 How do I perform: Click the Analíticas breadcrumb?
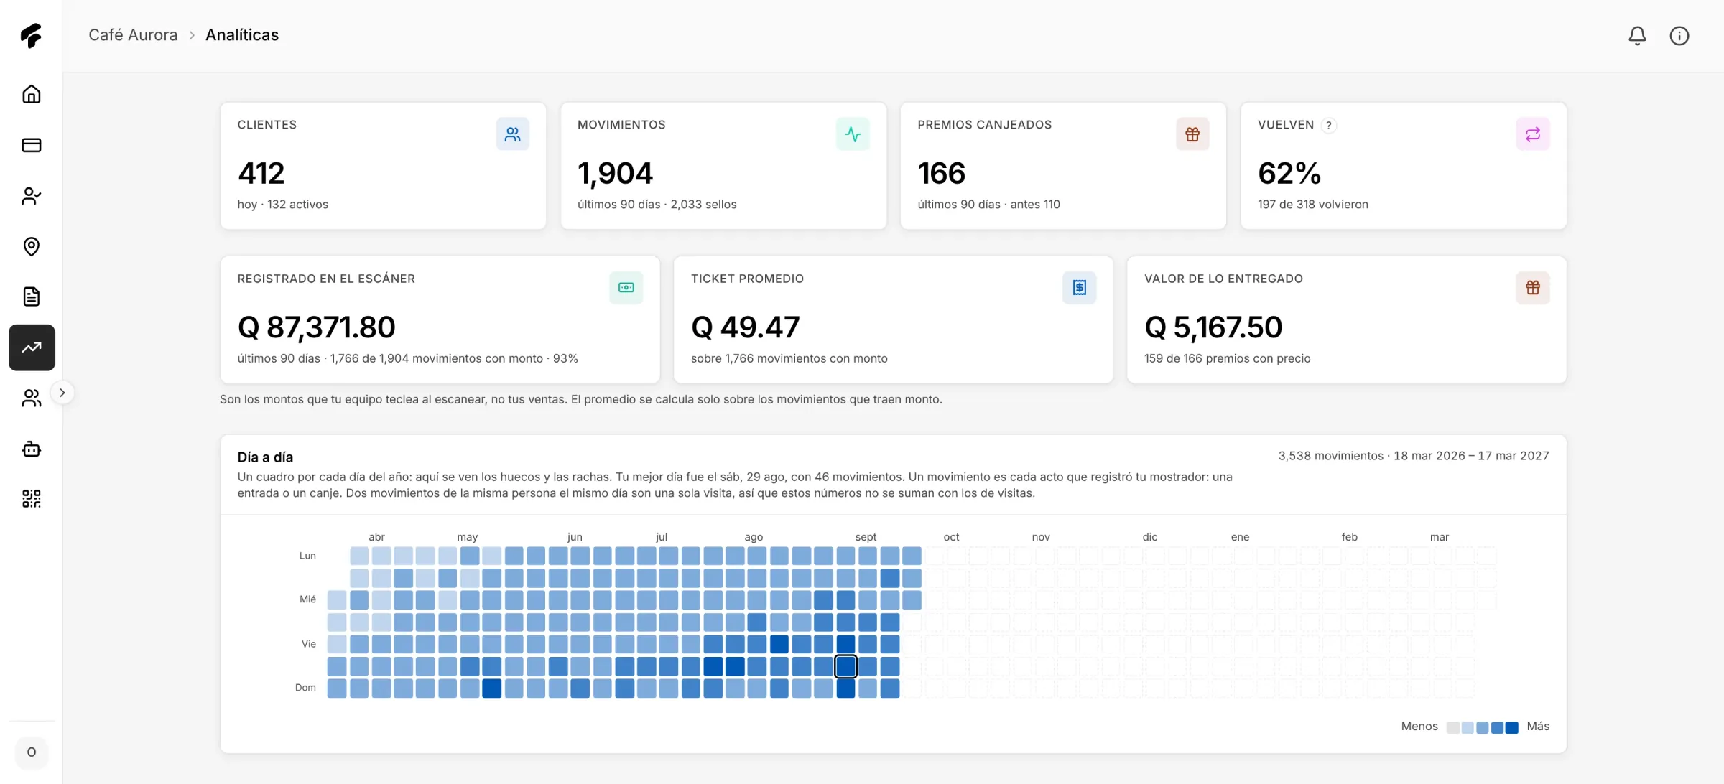click(242, 35)
